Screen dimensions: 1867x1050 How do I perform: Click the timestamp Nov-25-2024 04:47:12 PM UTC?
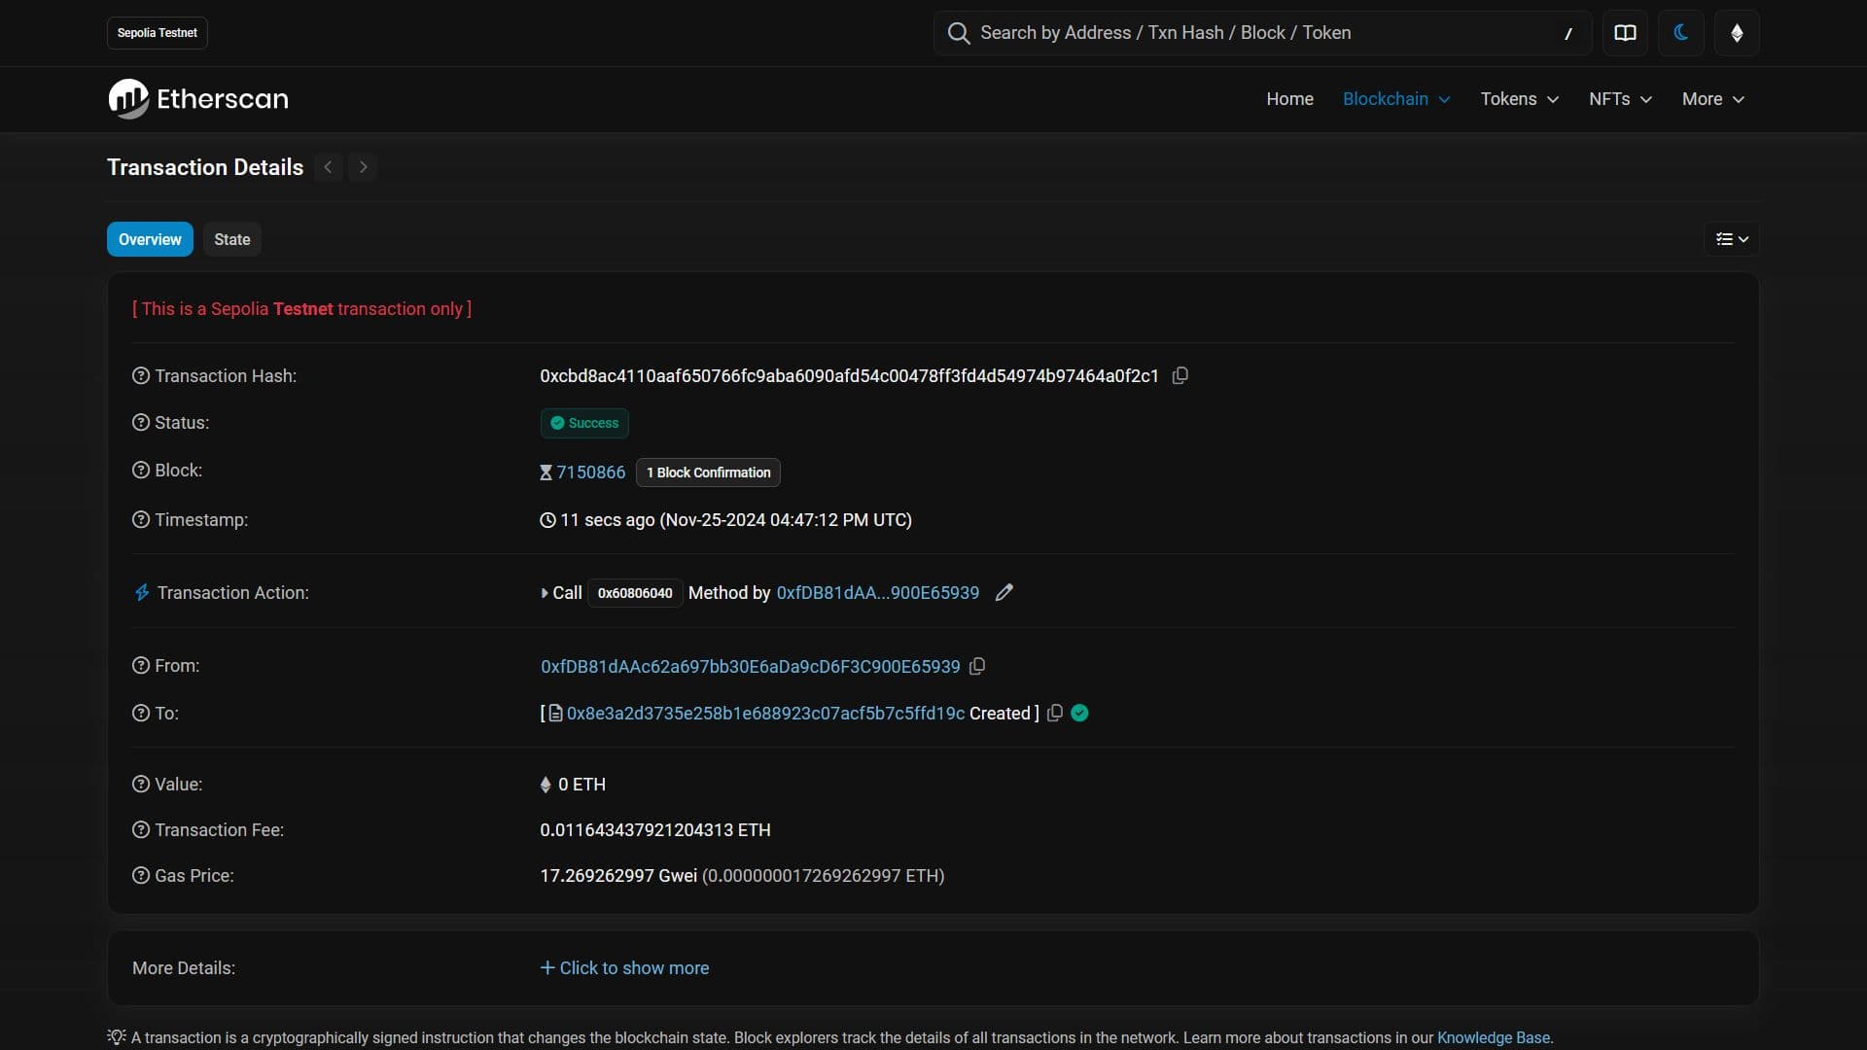click(x=786, y=520)
